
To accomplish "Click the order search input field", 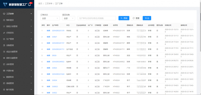I will tap(97, 18).
